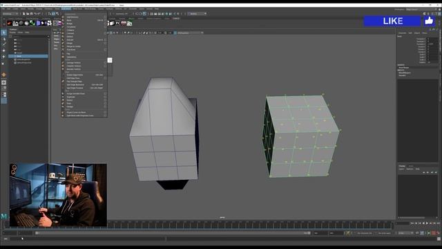Activate the Rotate tool in toolbox
Image resolution: width=442 pixels, height=249 pixels.
pos(3,57)
